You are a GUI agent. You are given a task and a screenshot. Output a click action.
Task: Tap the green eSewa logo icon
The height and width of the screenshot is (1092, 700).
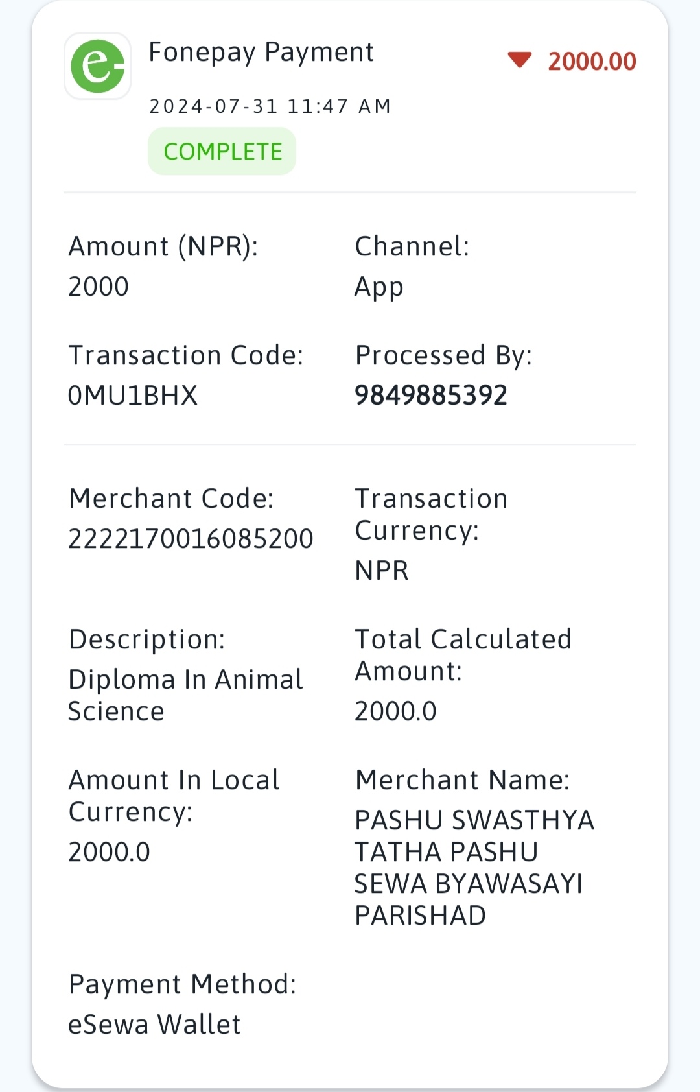(x=98, y=66)
